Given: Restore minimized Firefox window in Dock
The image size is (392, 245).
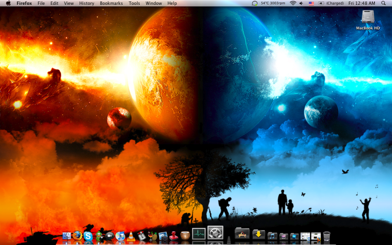Looking at the screenshot, I should tap(316, 236).
